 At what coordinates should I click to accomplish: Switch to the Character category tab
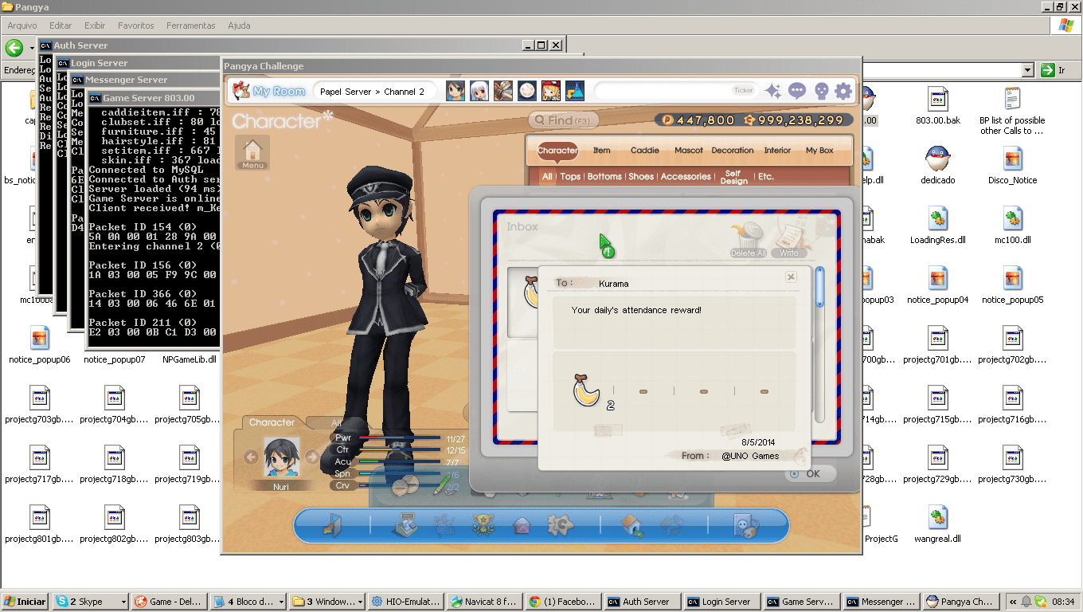[x=557, y=150]
